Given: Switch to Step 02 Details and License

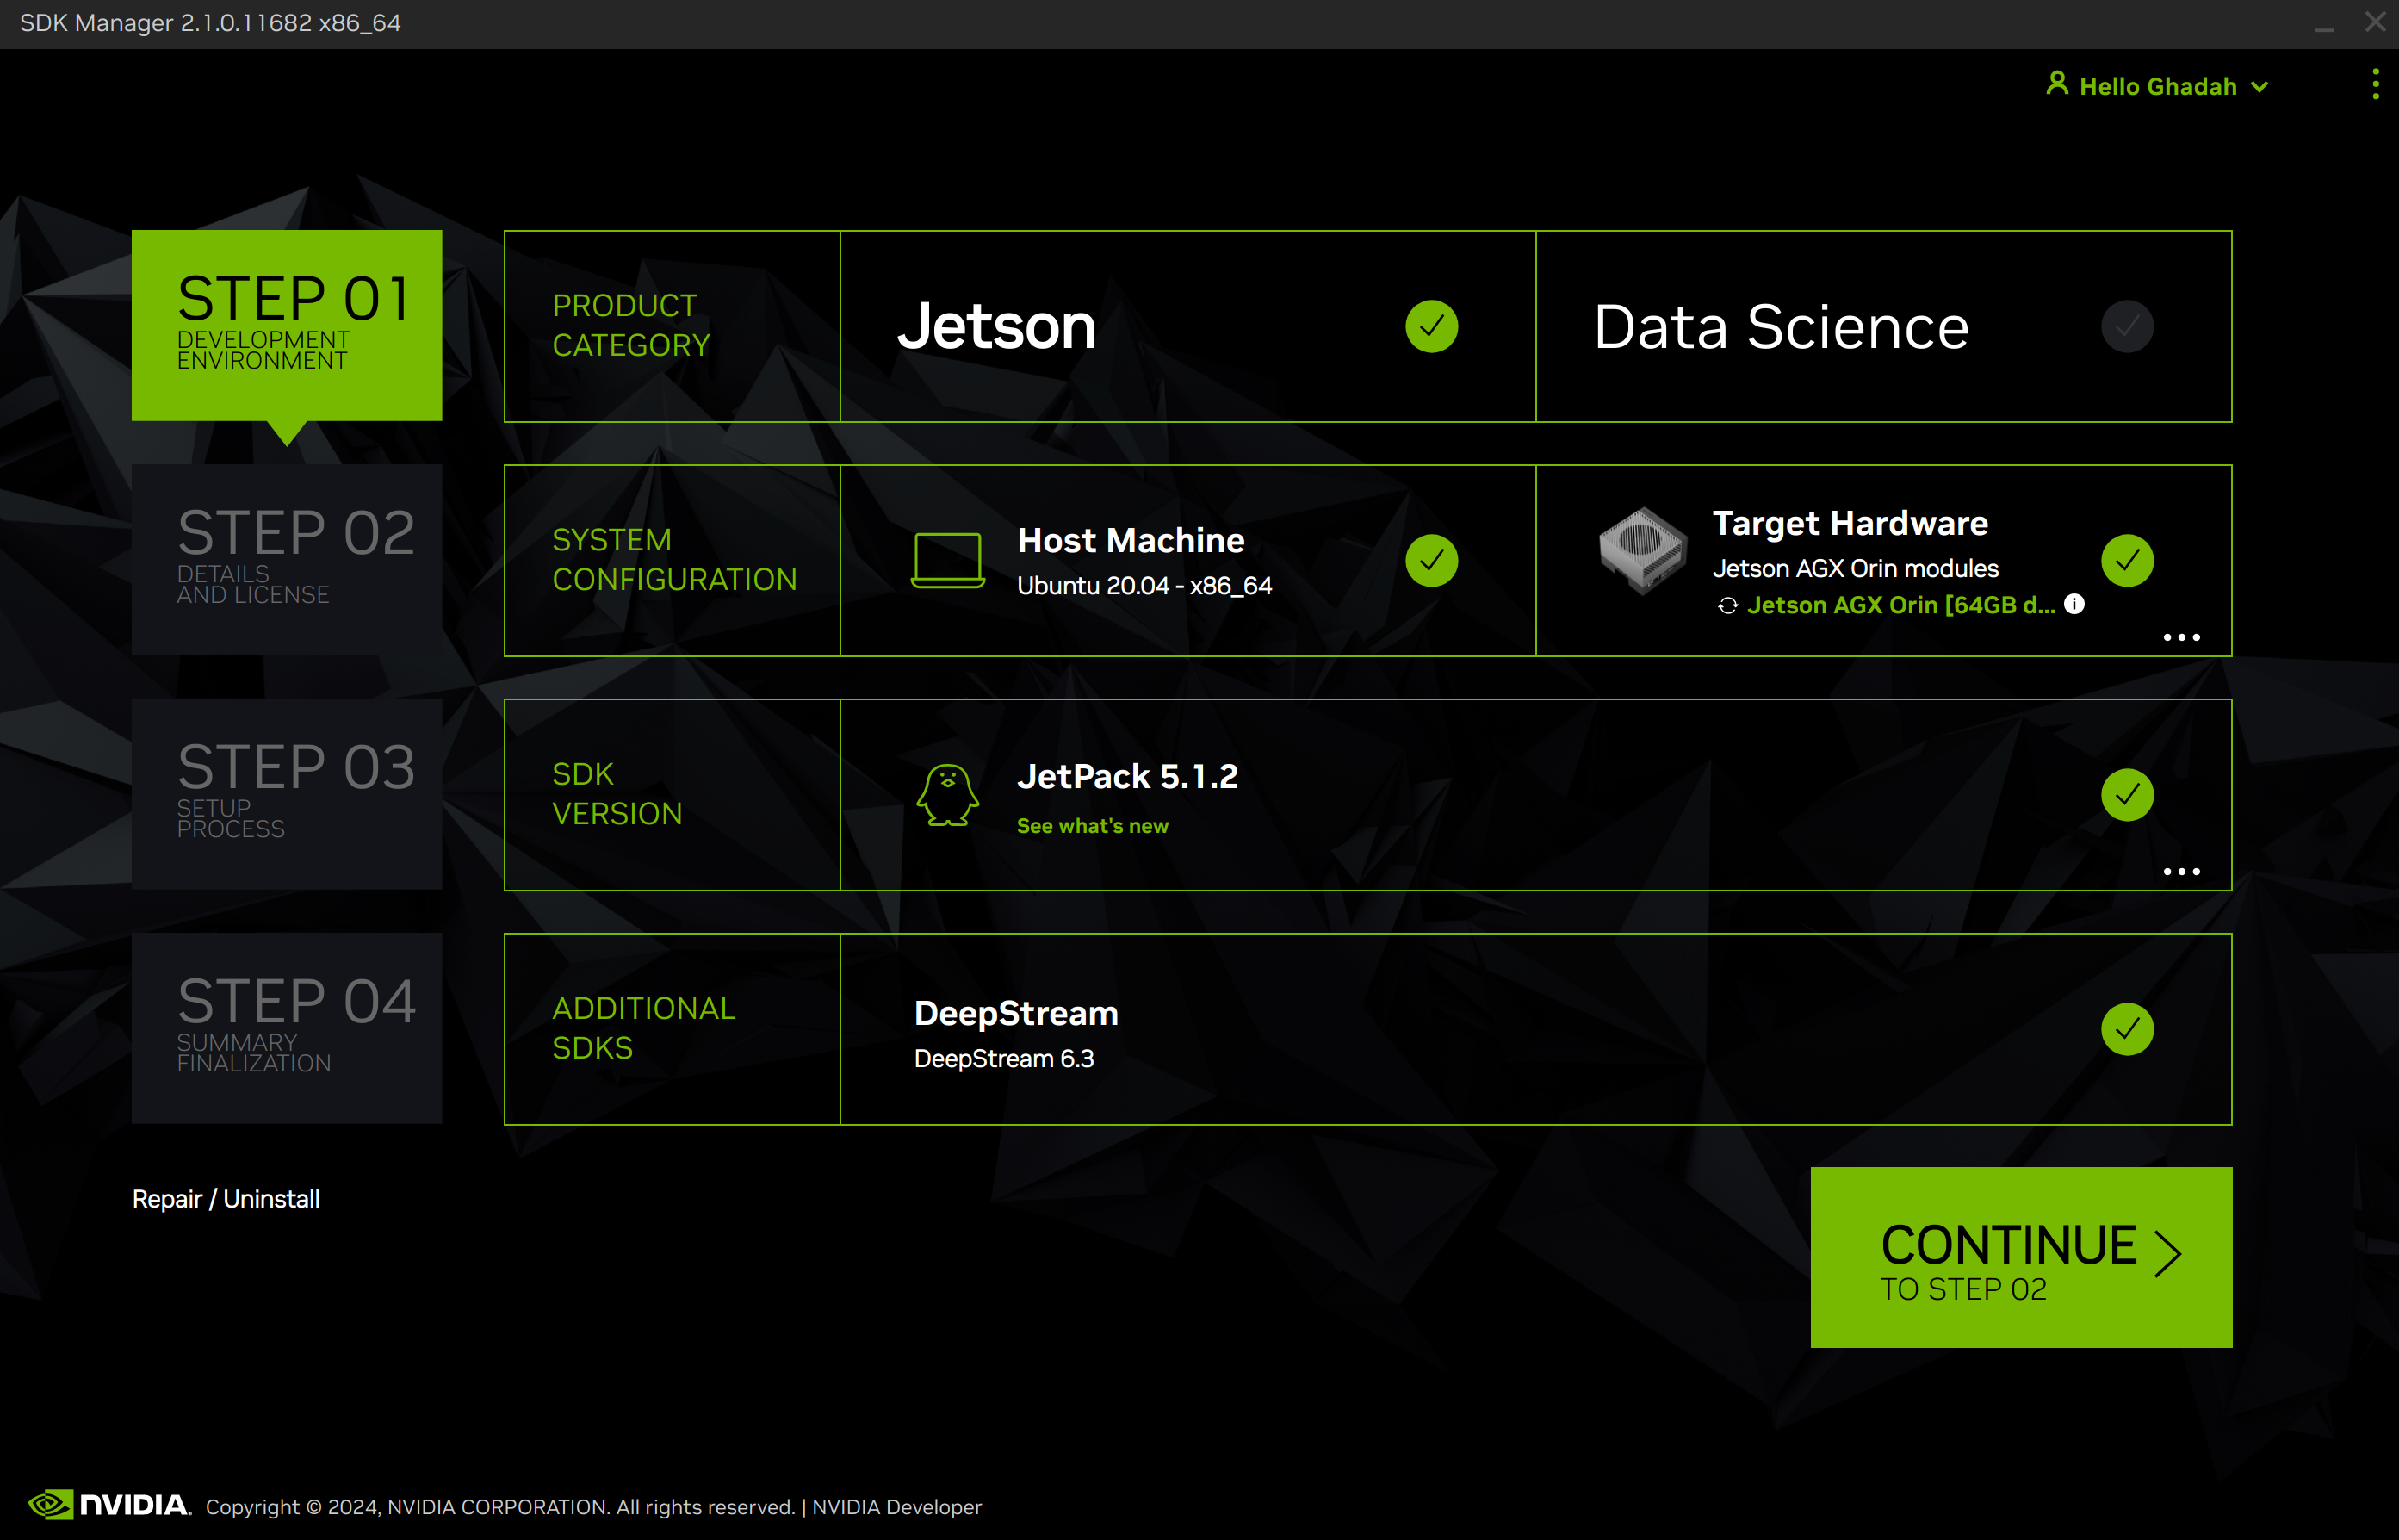Looking at the screenshot, I should (x=286, y=557).
